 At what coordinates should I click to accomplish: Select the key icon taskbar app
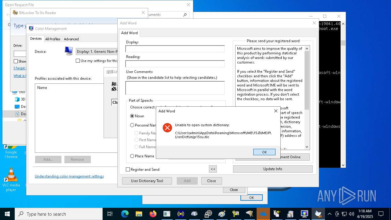[236, 214]
